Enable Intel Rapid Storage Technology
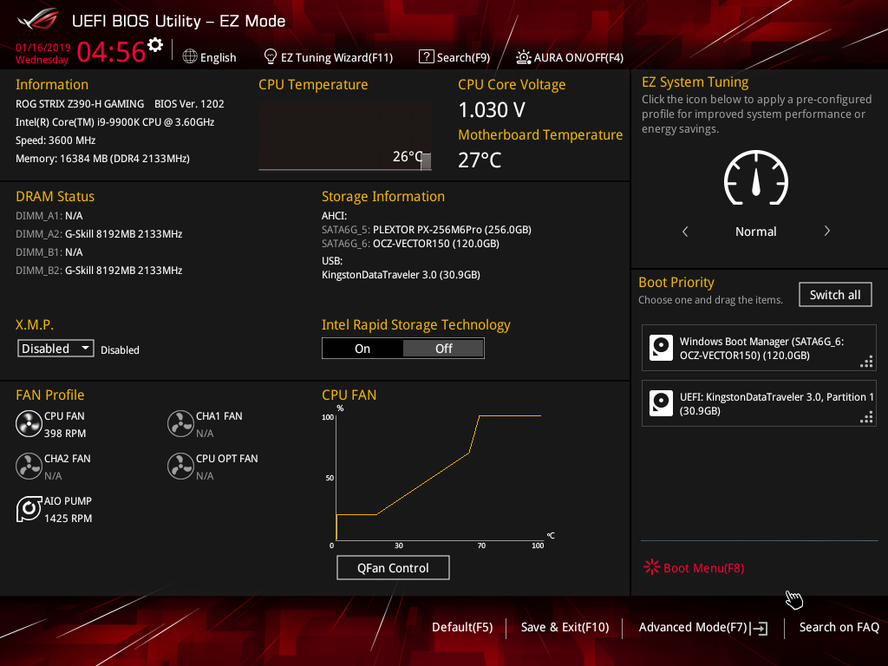Screen dimensions: 888x666 pyautogui.click(x=362, y=348)
